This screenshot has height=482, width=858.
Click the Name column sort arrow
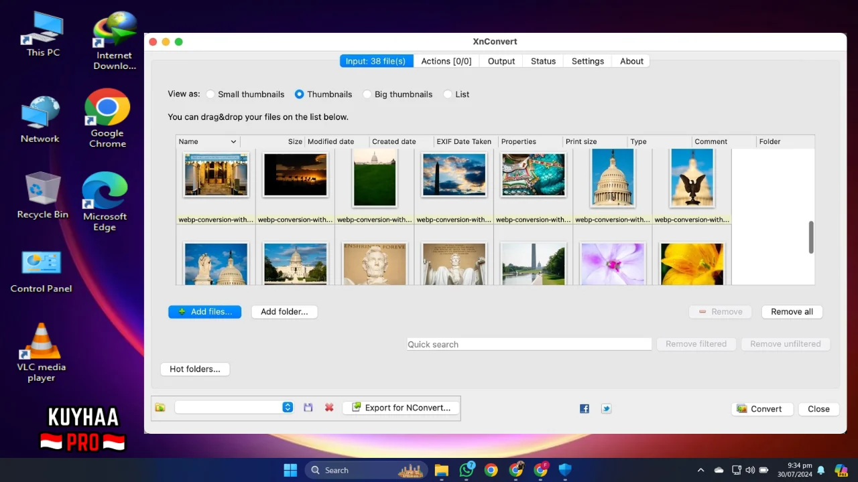click(233, 142)
